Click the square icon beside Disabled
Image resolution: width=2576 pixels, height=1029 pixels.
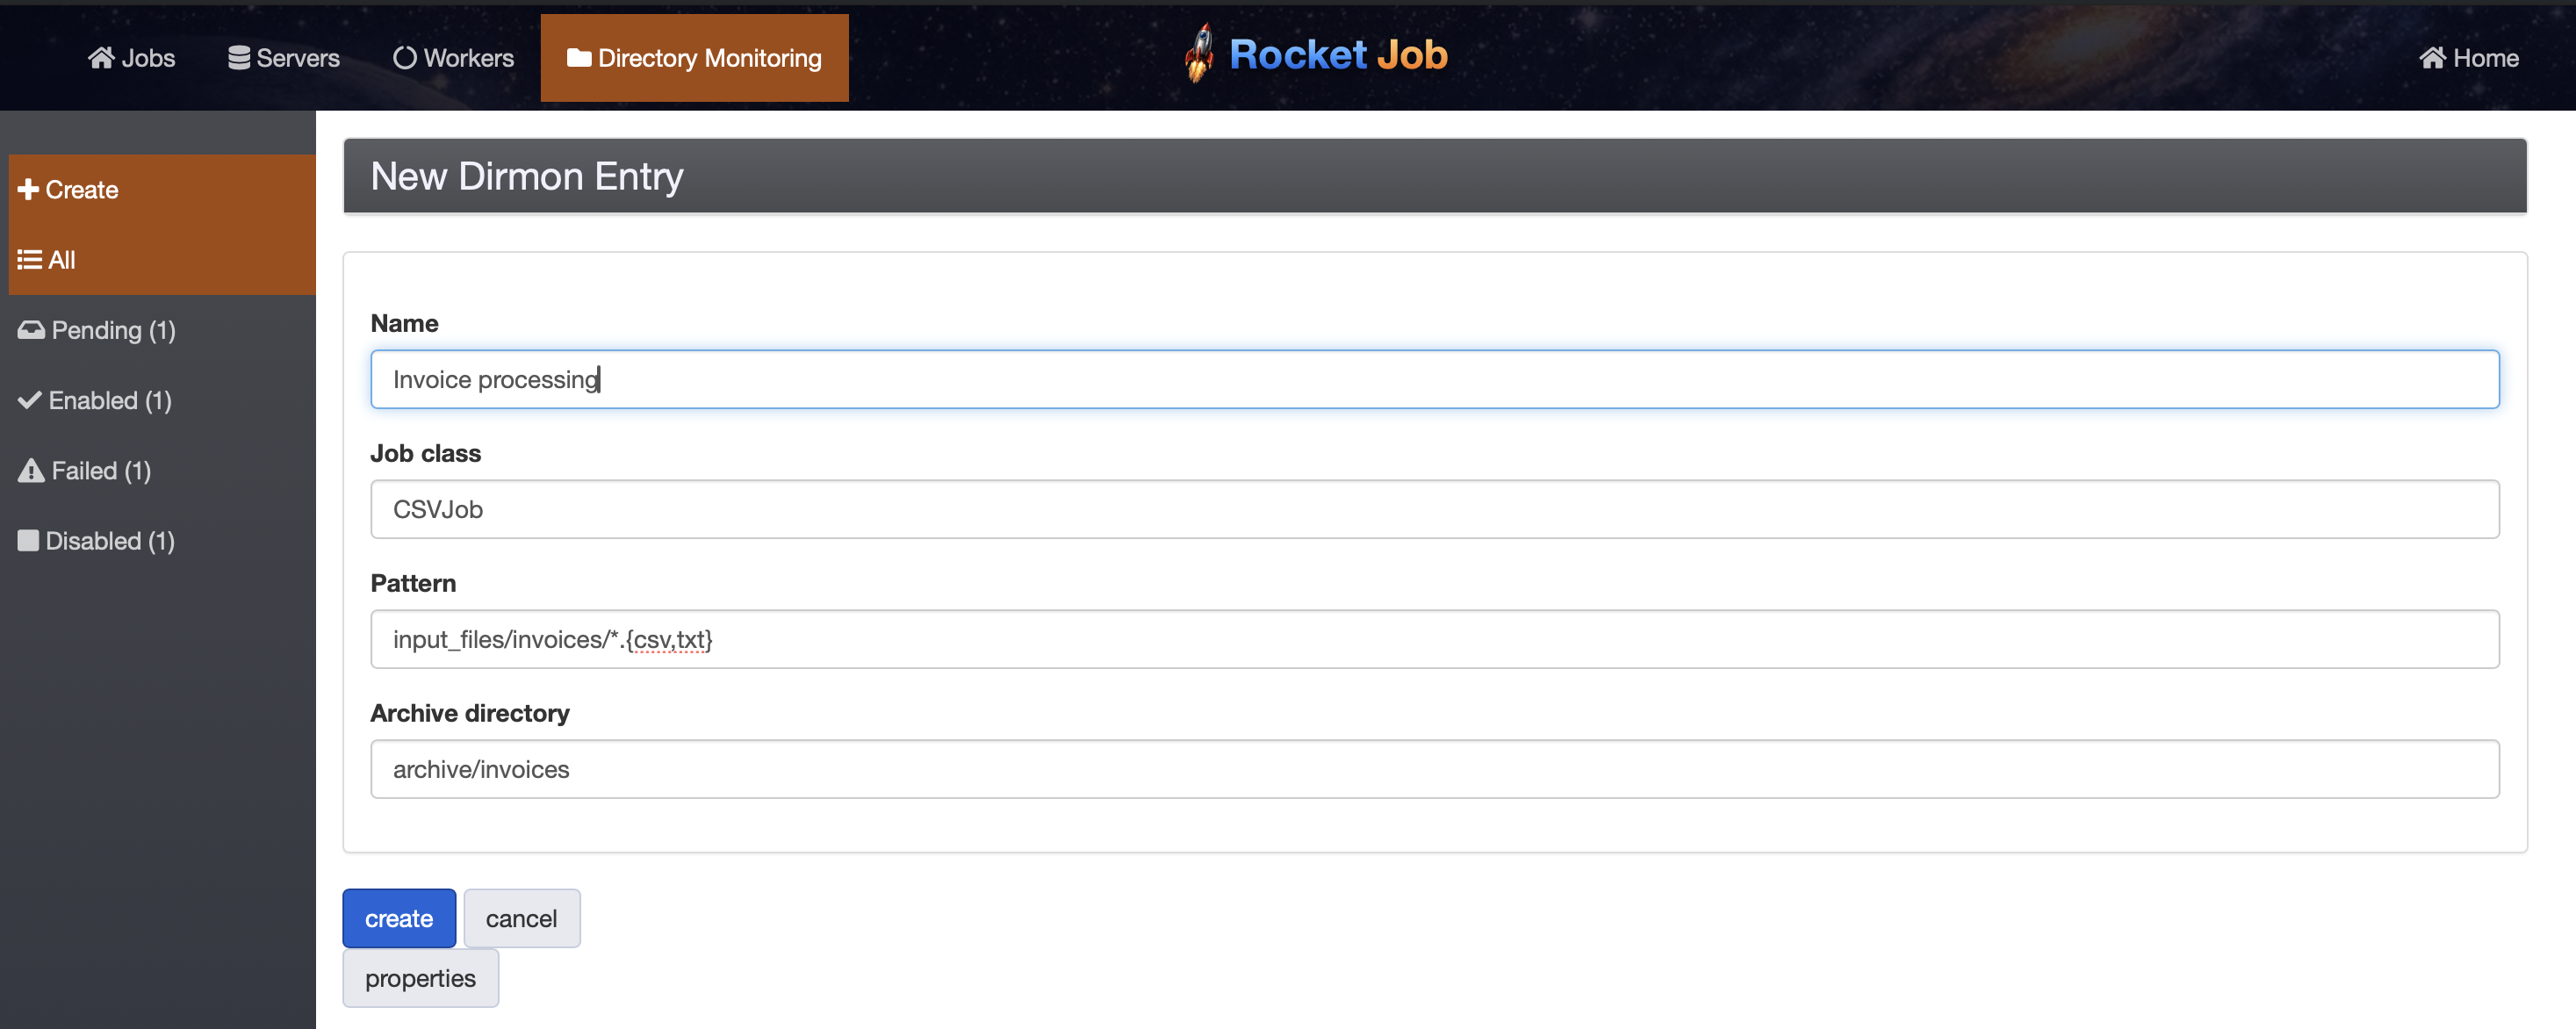pyautogui.click(x=28, y=541)
